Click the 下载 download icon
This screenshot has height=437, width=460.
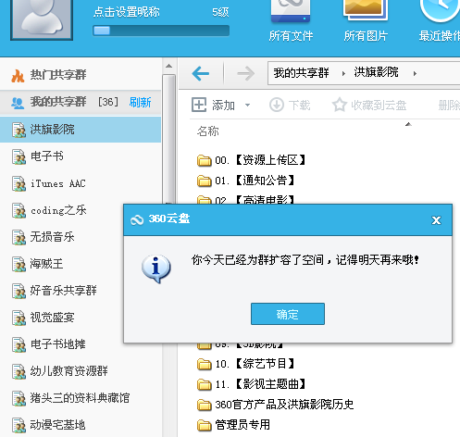coord(277,105)
